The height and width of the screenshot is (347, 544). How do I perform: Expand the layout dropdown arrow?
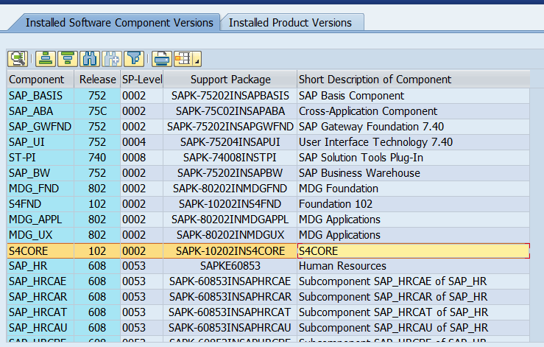197,59
